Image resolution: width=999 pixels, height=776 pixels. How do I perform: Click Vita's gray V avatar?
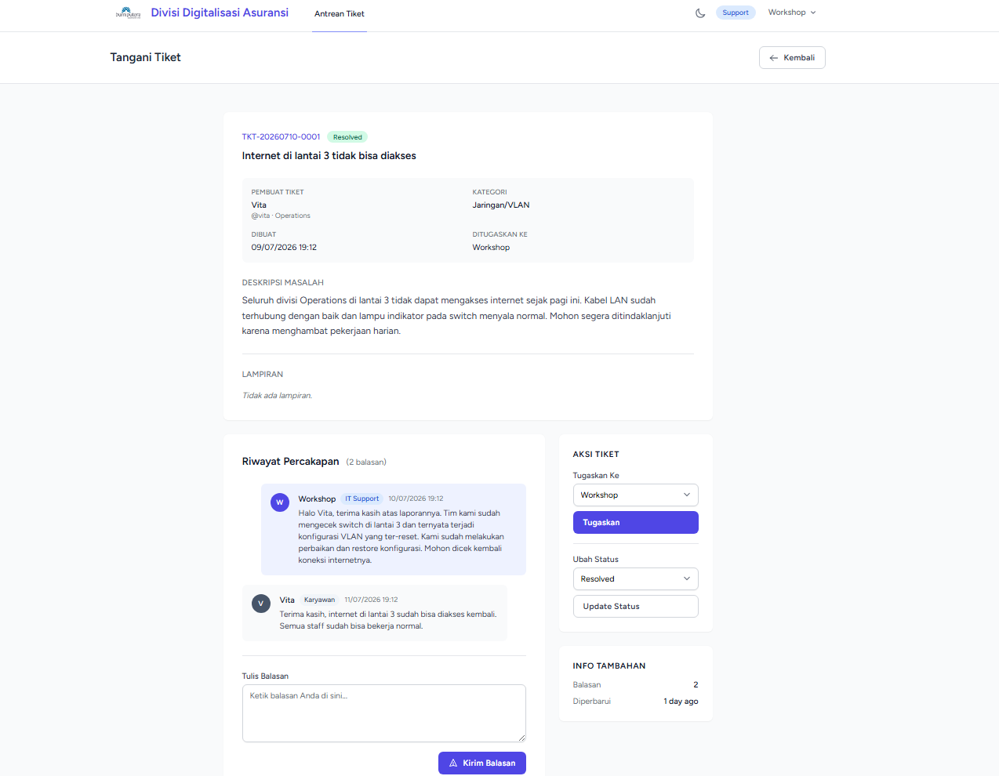[260, 604]
